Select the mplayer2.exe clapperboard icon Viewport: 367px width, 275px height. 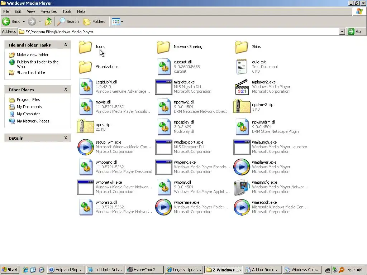242,87
